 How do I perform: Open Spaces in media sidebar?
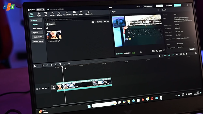(37, 33)
